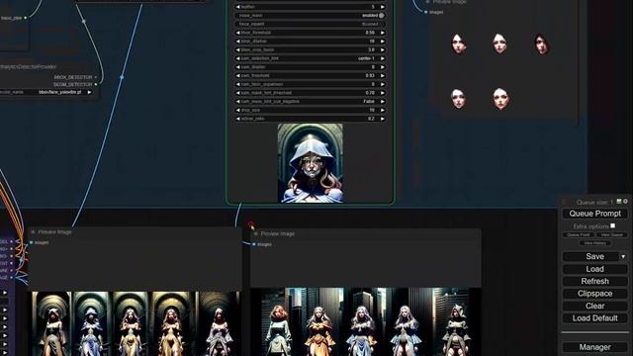Click the Queue Front button
The height and width of the screenshot is (356, 633).
[579, 235]
